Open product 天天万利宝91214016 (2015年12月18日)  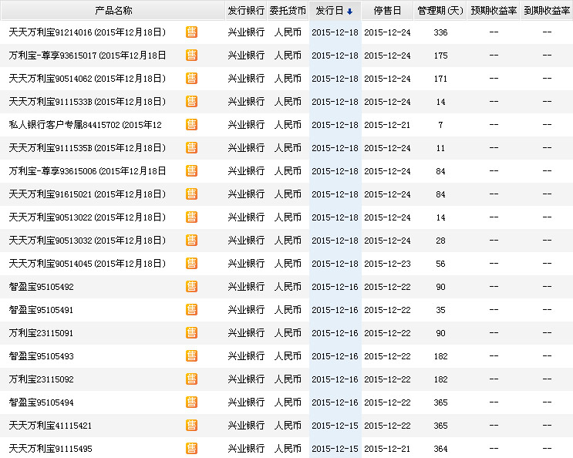tap(87, 32)
